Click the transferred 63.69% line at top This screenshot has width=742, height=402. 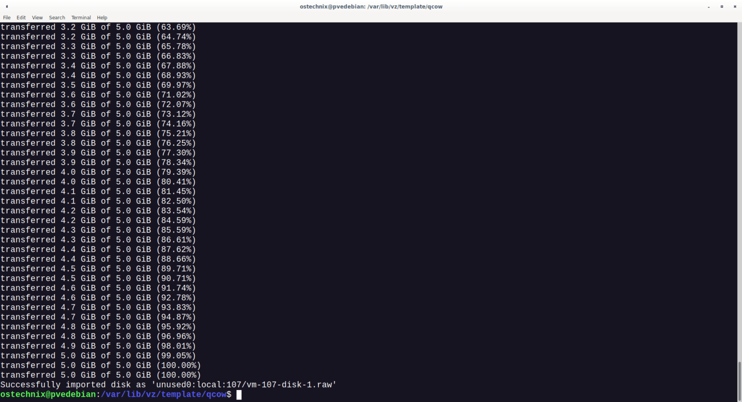(98, 27)
